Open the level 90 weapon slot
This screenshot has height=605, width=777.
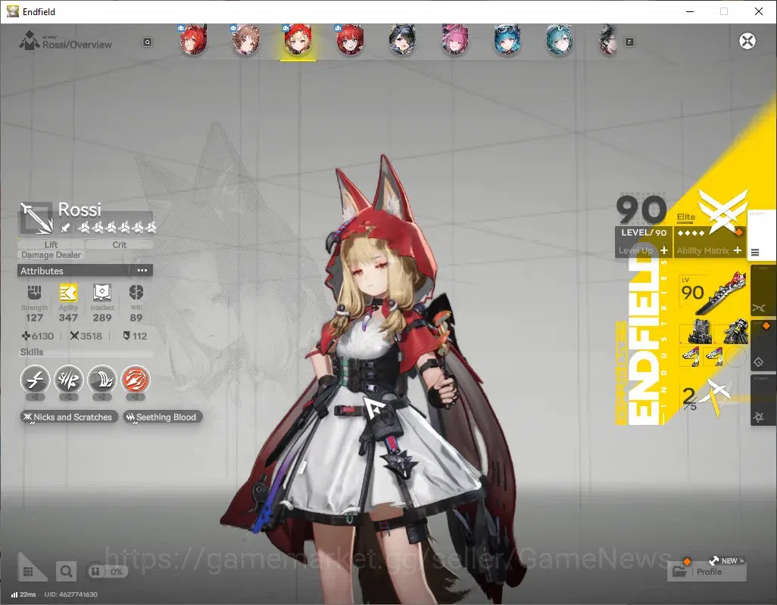[x=713, y=293]
